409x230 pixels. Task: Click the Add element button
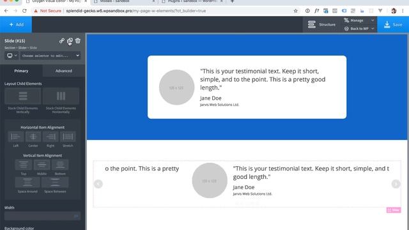coord(16,24)
